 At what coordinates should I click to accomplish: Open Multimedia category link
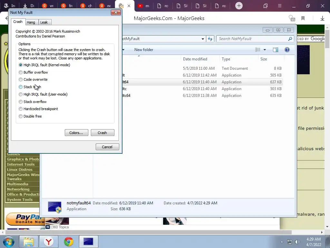17,184
